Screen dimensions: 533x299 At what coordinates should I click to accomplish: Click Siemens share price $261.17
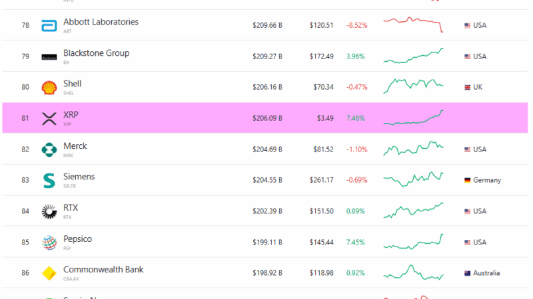coord(321,180)
